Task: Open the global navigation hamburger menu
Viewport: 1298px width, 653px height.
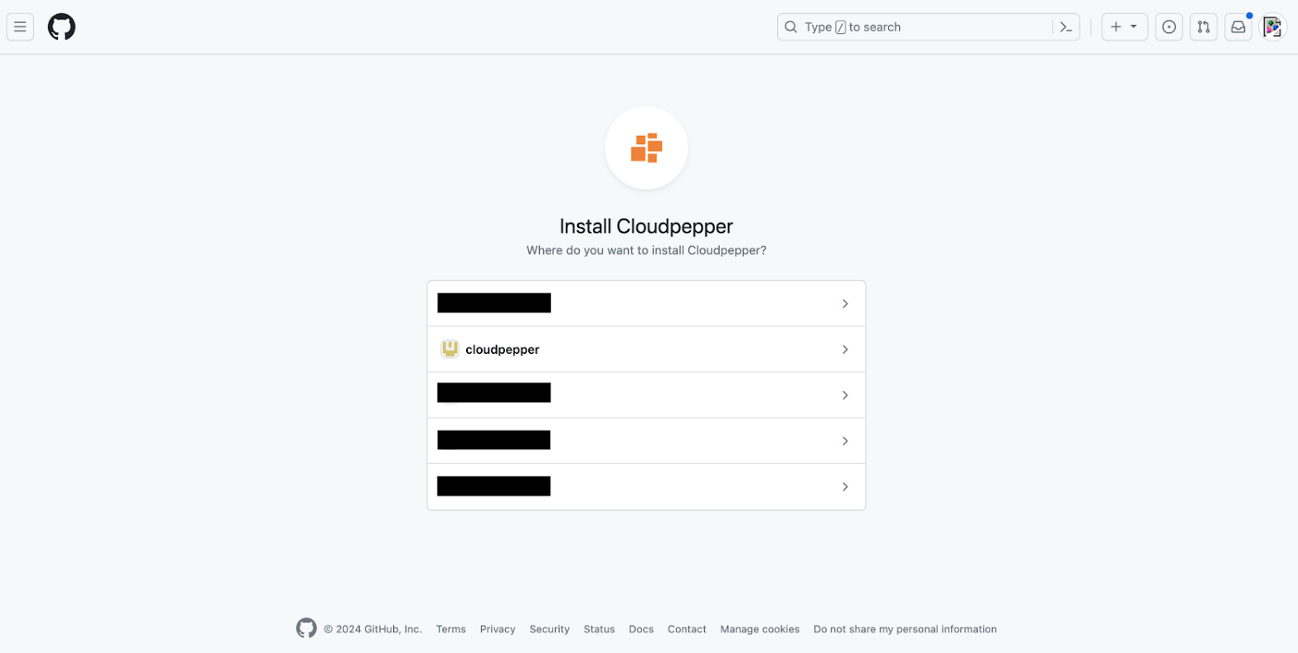Action: [x=20, y=27]
